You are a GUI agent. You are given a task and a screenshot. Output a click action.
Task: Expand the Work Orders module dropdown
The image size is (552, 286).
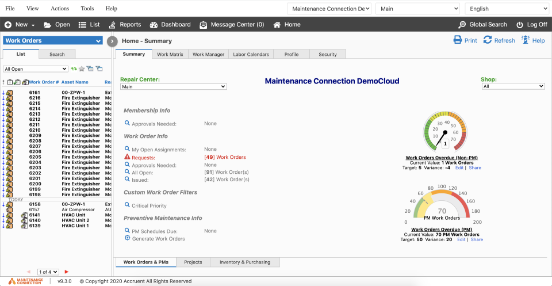point(98,41)
